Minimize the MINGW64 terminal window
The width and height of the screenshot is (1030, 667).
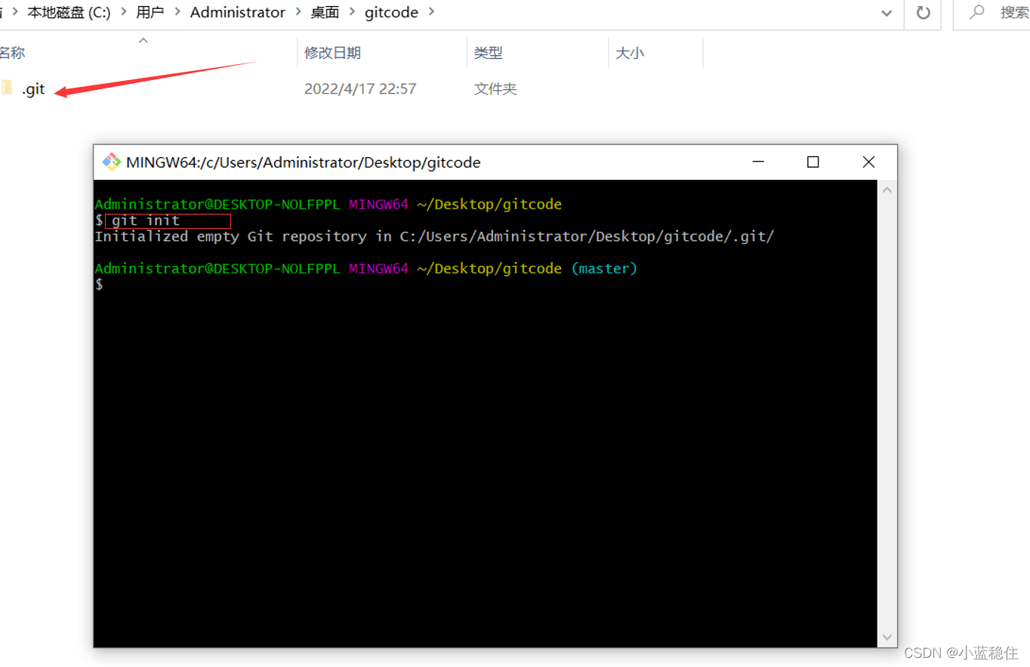tap(758, 162)
